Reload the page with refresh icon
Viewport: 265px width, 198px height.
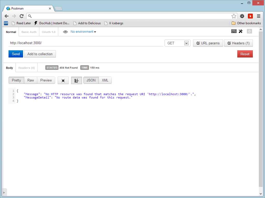(x=21, y=16)
